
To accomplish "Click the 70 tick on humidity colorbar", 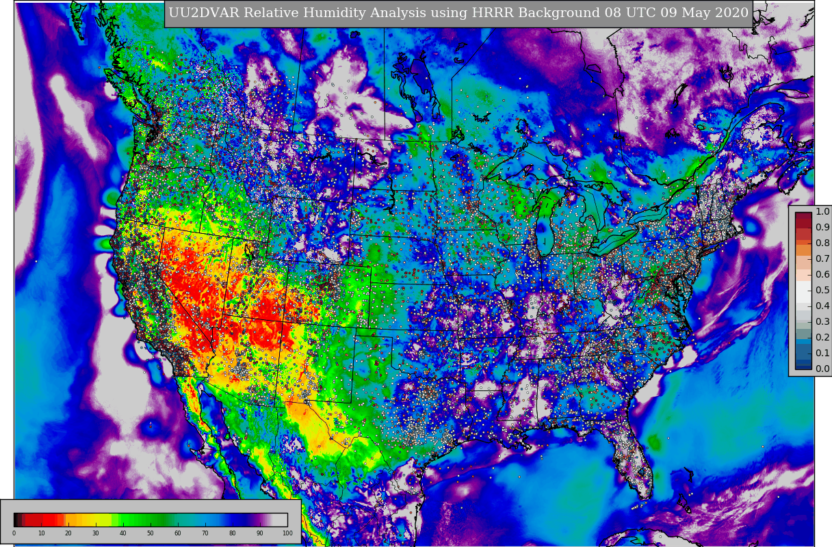I will [205, 533].
